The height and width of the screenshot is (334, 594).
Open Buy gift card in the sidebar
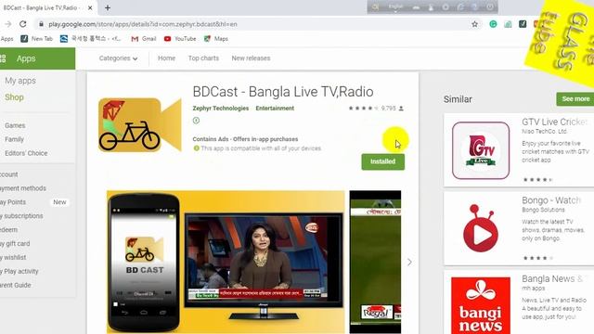(x=15, y=243)
